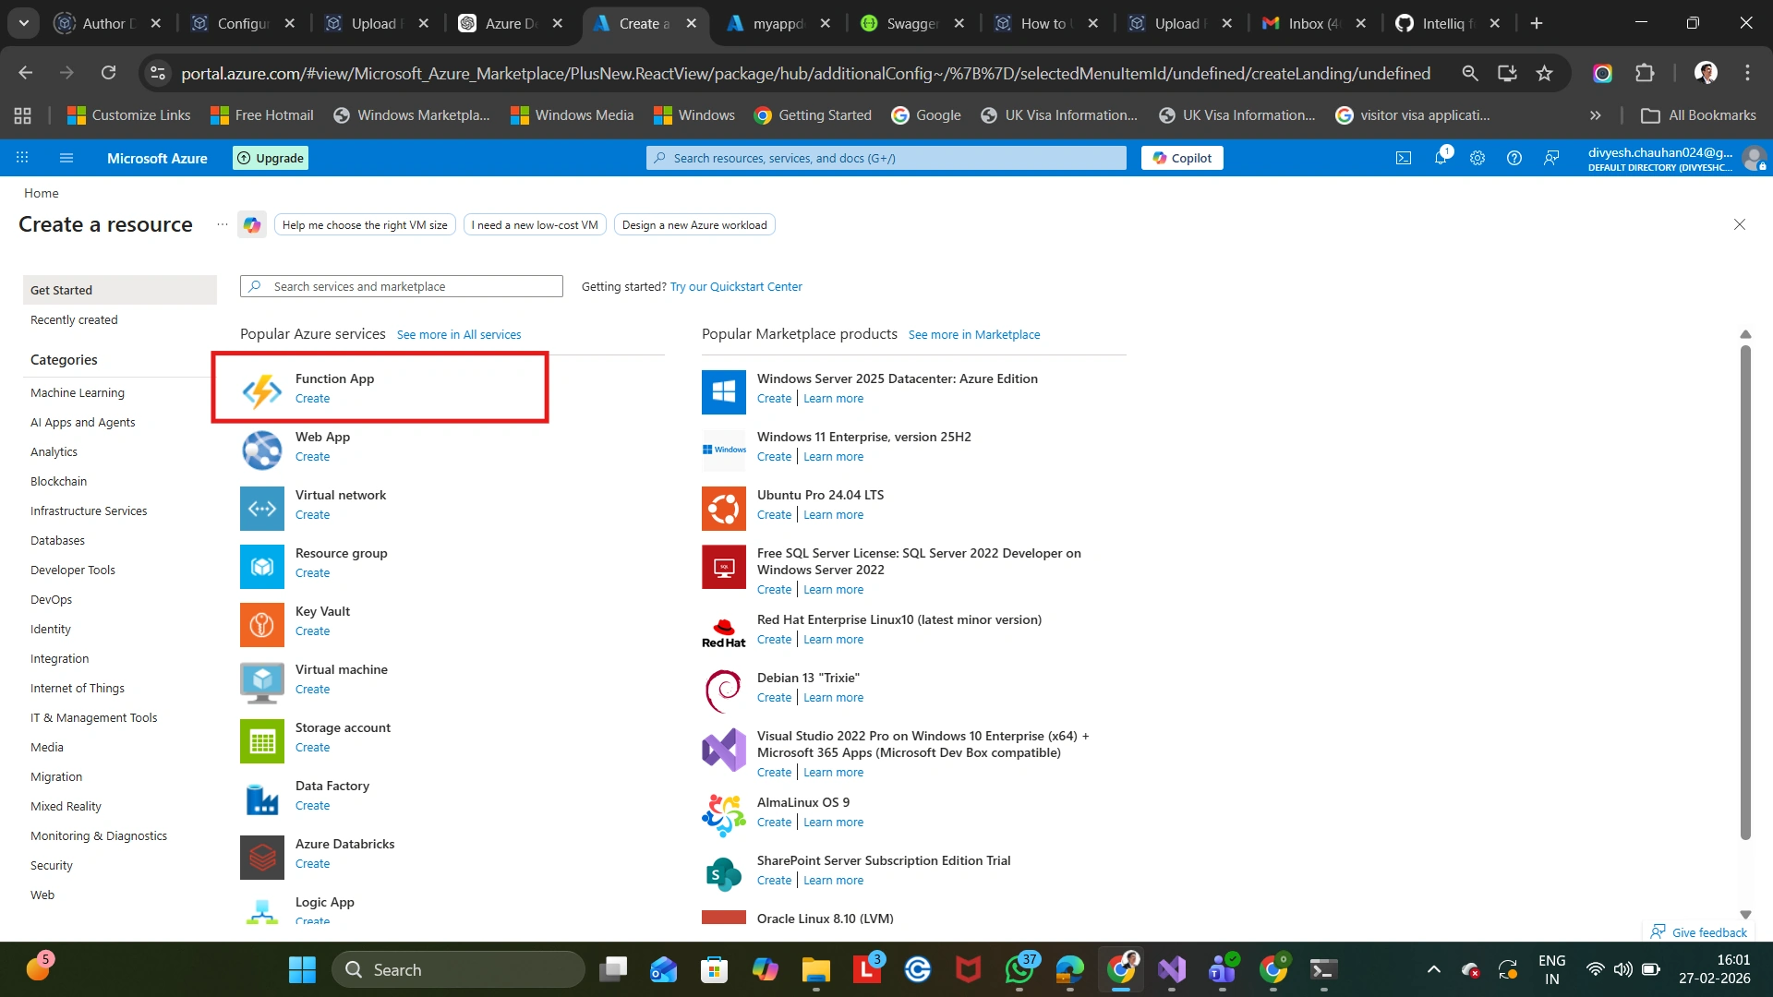This screenshot has height=997, width=1773.
Task: Select the Virtual machine monitor icon
Action: (x=262, y=682)
